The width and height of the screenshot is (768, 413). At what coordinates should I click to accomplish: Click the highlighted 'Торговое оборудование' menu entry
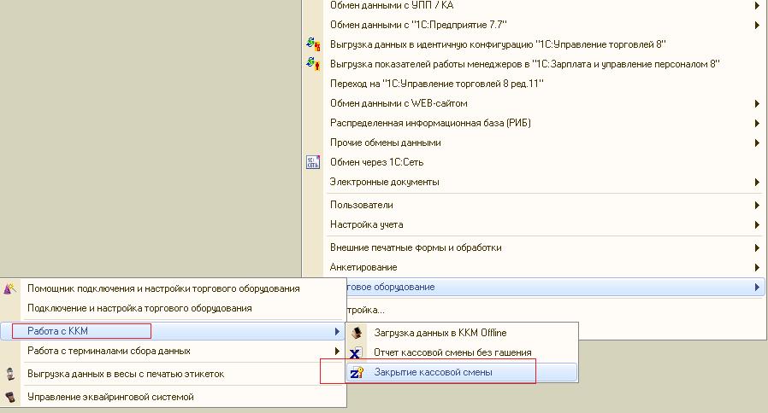point(555,287)
